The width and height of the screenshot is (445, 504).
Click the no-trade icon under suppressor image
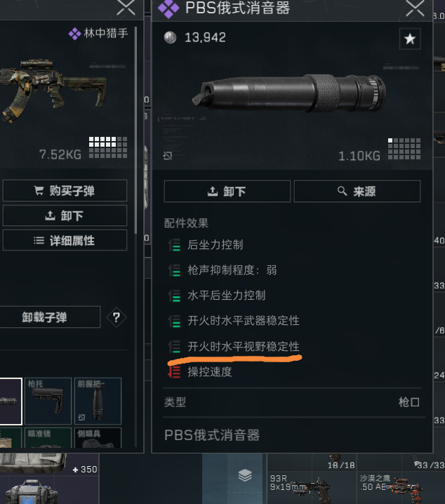coord(168,156)
